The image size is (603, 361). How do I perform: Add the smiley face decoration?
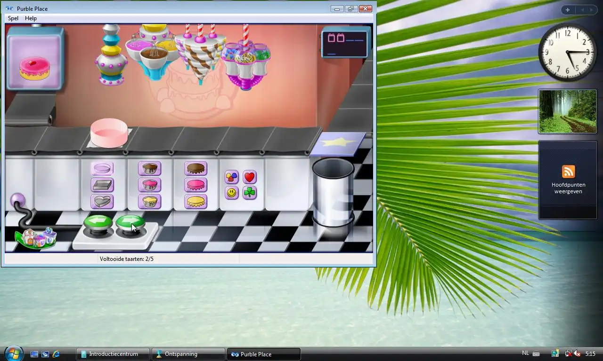point(232,193)
